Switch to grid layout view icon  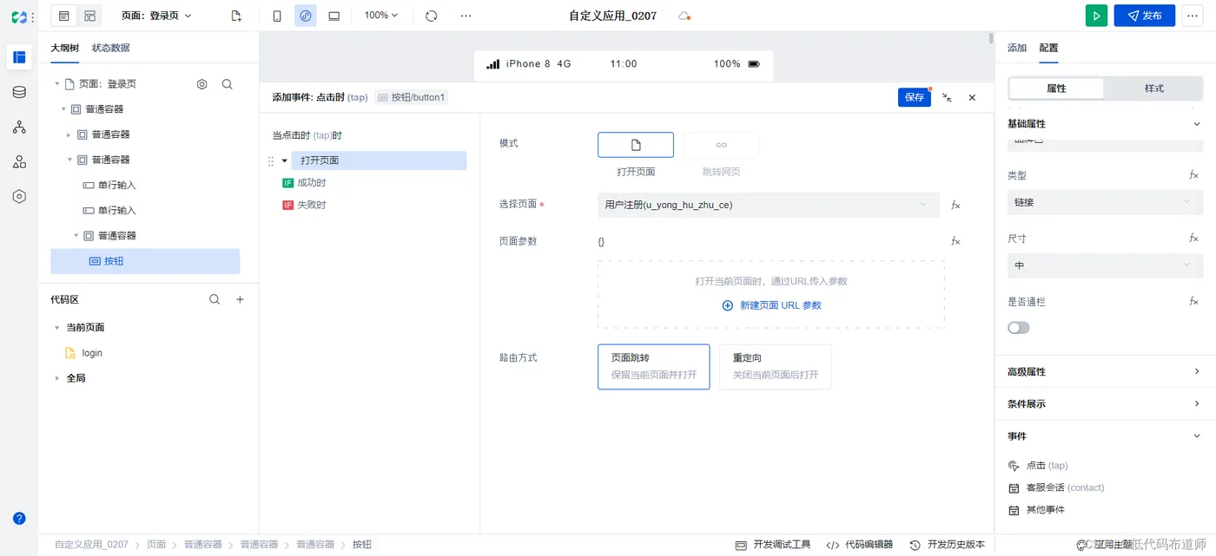click(x=89, y=16)
